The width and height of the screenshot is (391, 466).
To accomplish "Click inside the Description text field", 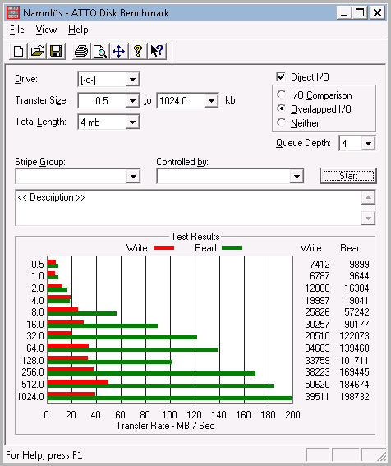I will [188, 208].
